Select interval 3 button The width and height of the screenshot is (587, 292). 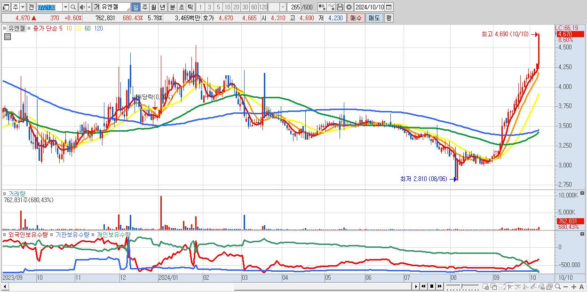[209, 7]
